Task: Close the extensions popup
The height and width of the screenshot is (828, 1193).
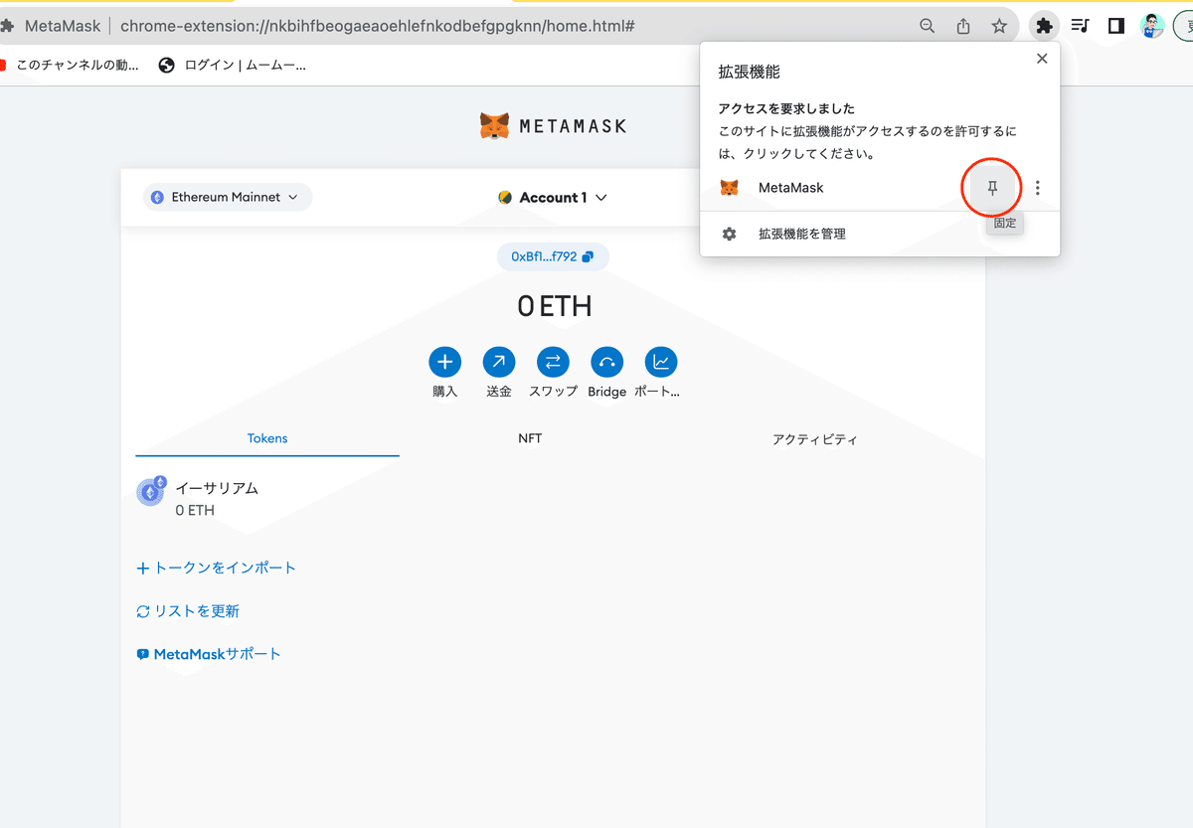Action: 1042,59
